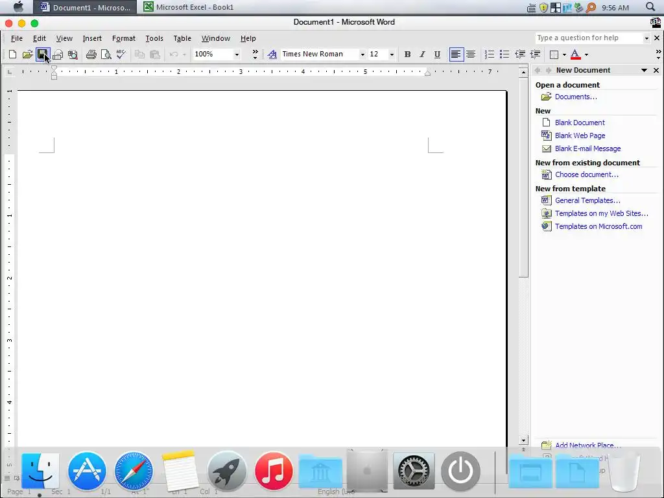Show more Formatting toolbar buttons chevron
The image size is (664, 498).
[658, 54]
